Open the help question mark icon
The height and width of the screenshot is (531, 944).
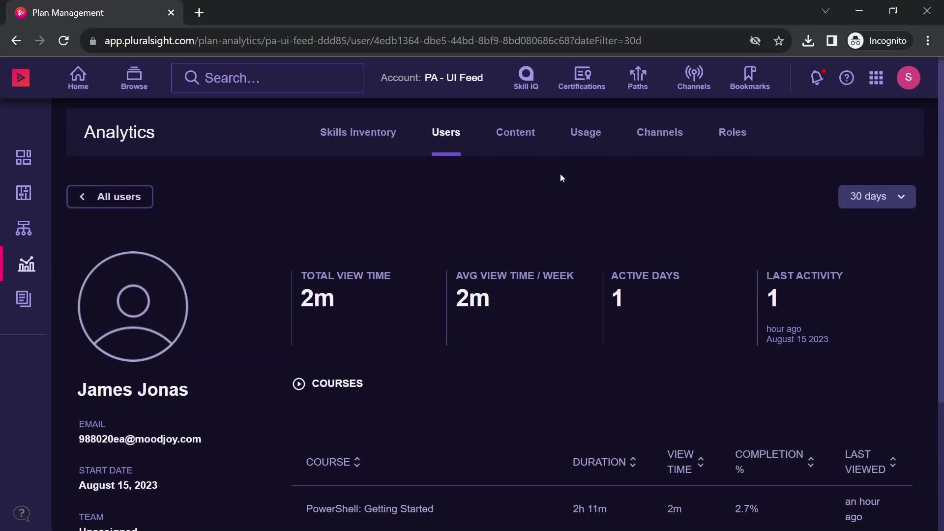847,78
